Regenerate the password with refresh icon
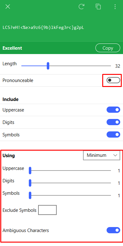Image resolution: width=123 pixels, height=246 pixels. pos(81,7)
